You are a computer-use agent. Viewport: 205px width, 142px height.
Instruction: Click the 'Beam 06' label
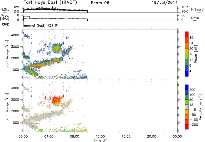[x=100, y=3]
